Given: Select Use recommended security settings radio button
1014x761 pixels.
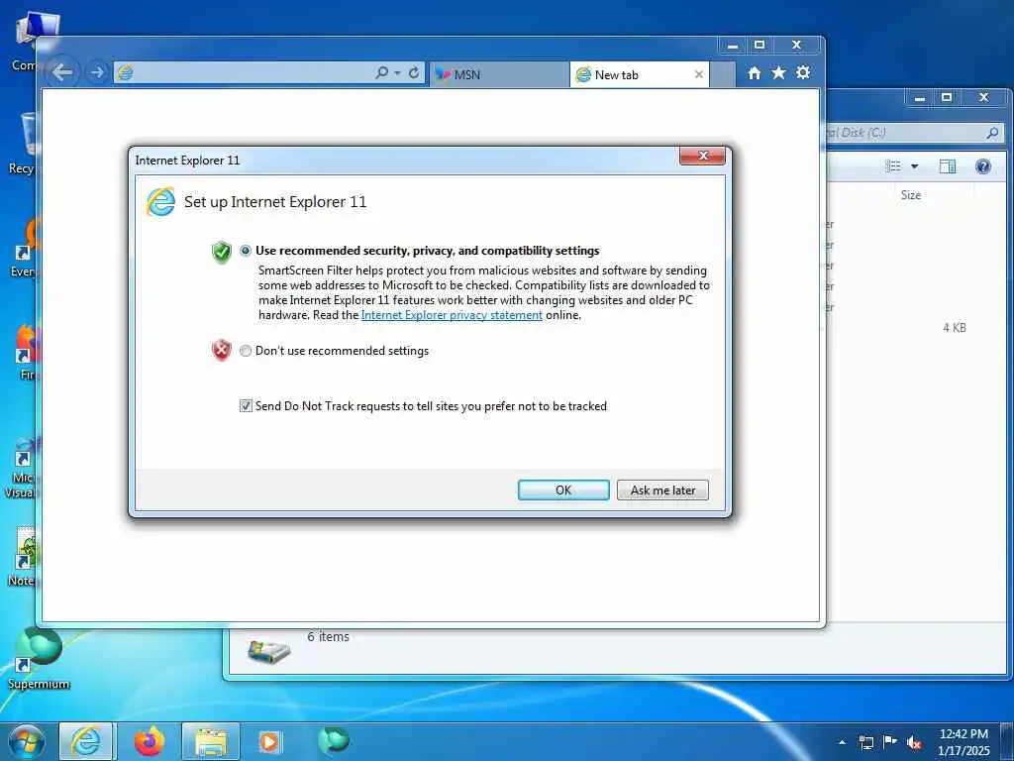Looking at the screenshot, I should [x=246, y=251].
